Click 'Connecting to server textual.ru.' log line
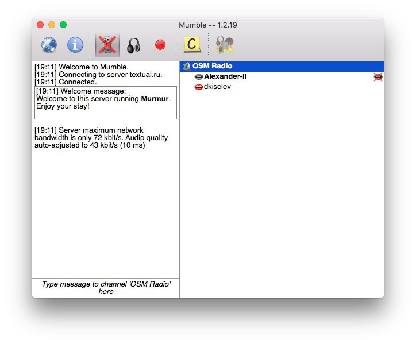416x344 pixels. (x=98, y=74)
